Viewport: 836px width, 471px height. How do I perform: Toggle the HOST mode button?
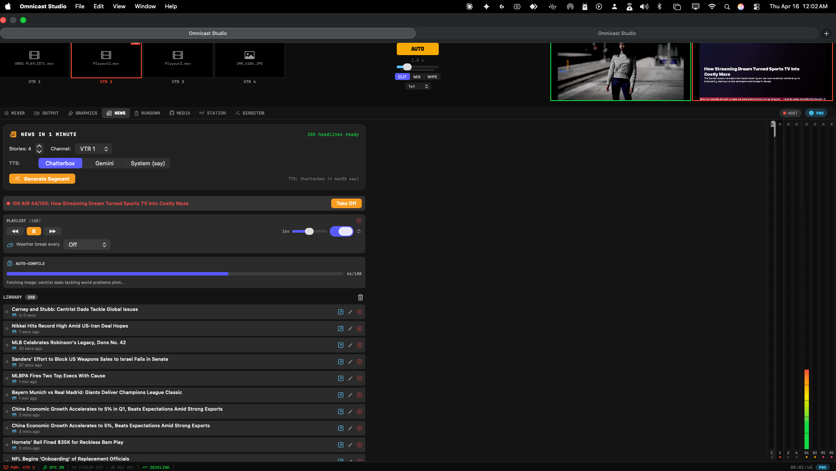pyautogui.click(x=790, y=113)
